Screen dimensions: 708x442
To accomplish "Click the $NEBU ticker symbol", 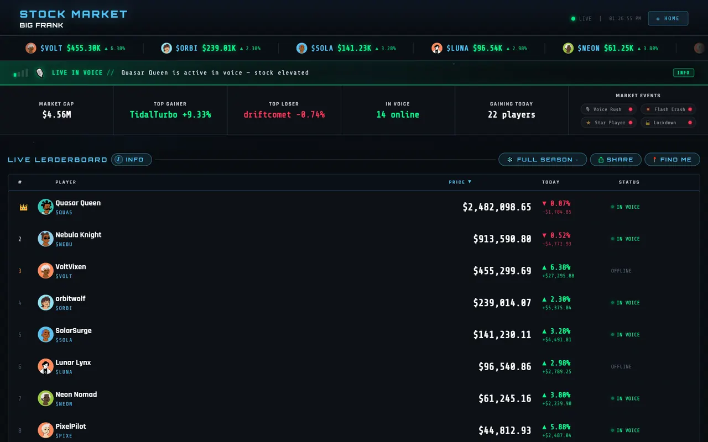I will point(64,244).
